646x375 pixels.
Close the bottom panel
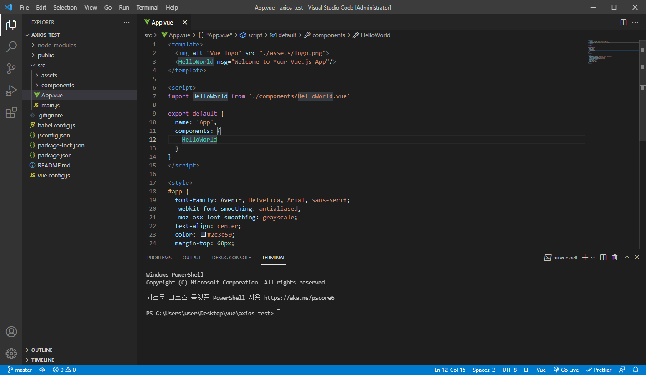click(637, 258)
